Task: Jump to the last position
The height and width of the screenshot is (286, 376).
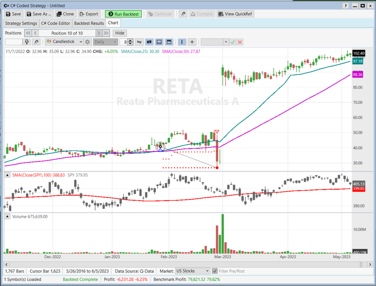Action: pyautogui.click(x=106, y=33)
